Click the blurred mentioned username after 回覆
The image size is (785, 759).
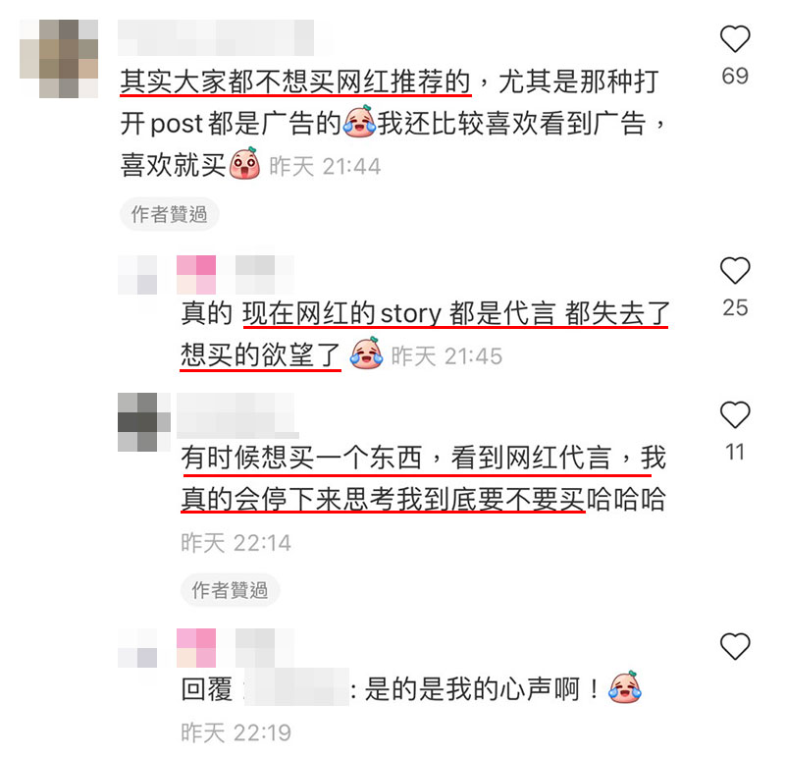[296, 687]
